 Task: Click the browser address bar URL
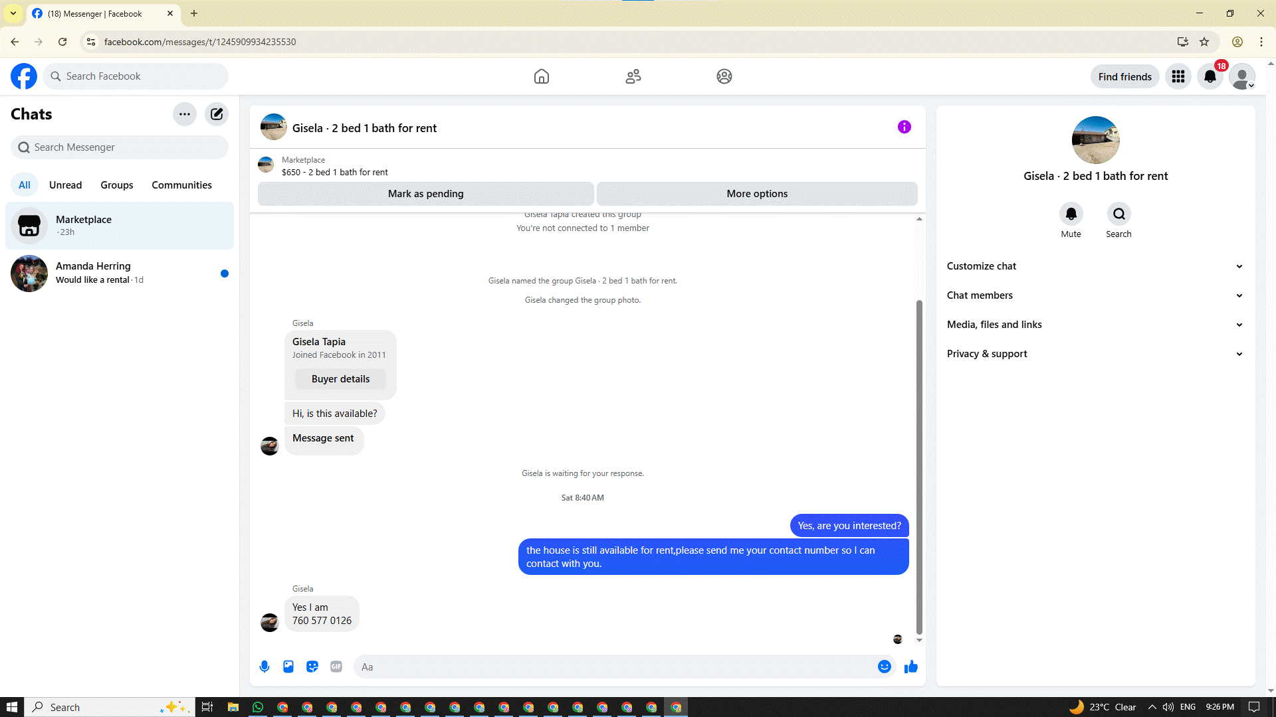point(200,42)
